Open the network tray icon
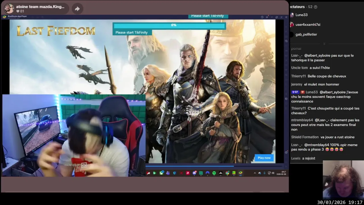Viewport: 364px width, 205px height. pyautogui.click(x=269, y=173)
